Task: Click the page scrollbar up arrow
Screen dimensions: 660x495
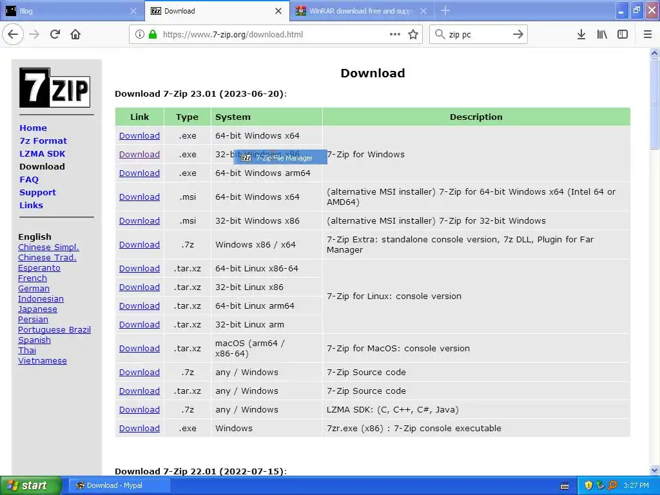Action: [x=654, y=53]
